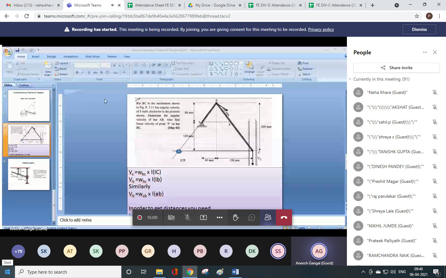Viewport: 446px width, 278px height.
Task: Mute the Microsoft Teams browser tab audio
Action: (x=112, y=5)
